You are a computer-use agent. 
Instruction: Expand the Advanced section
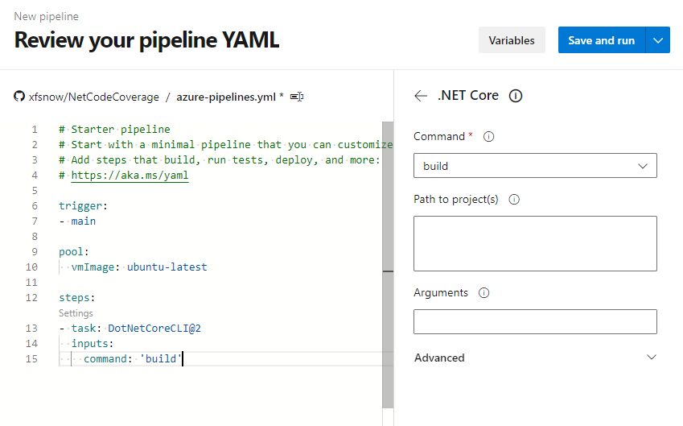(x=535, y=358)
